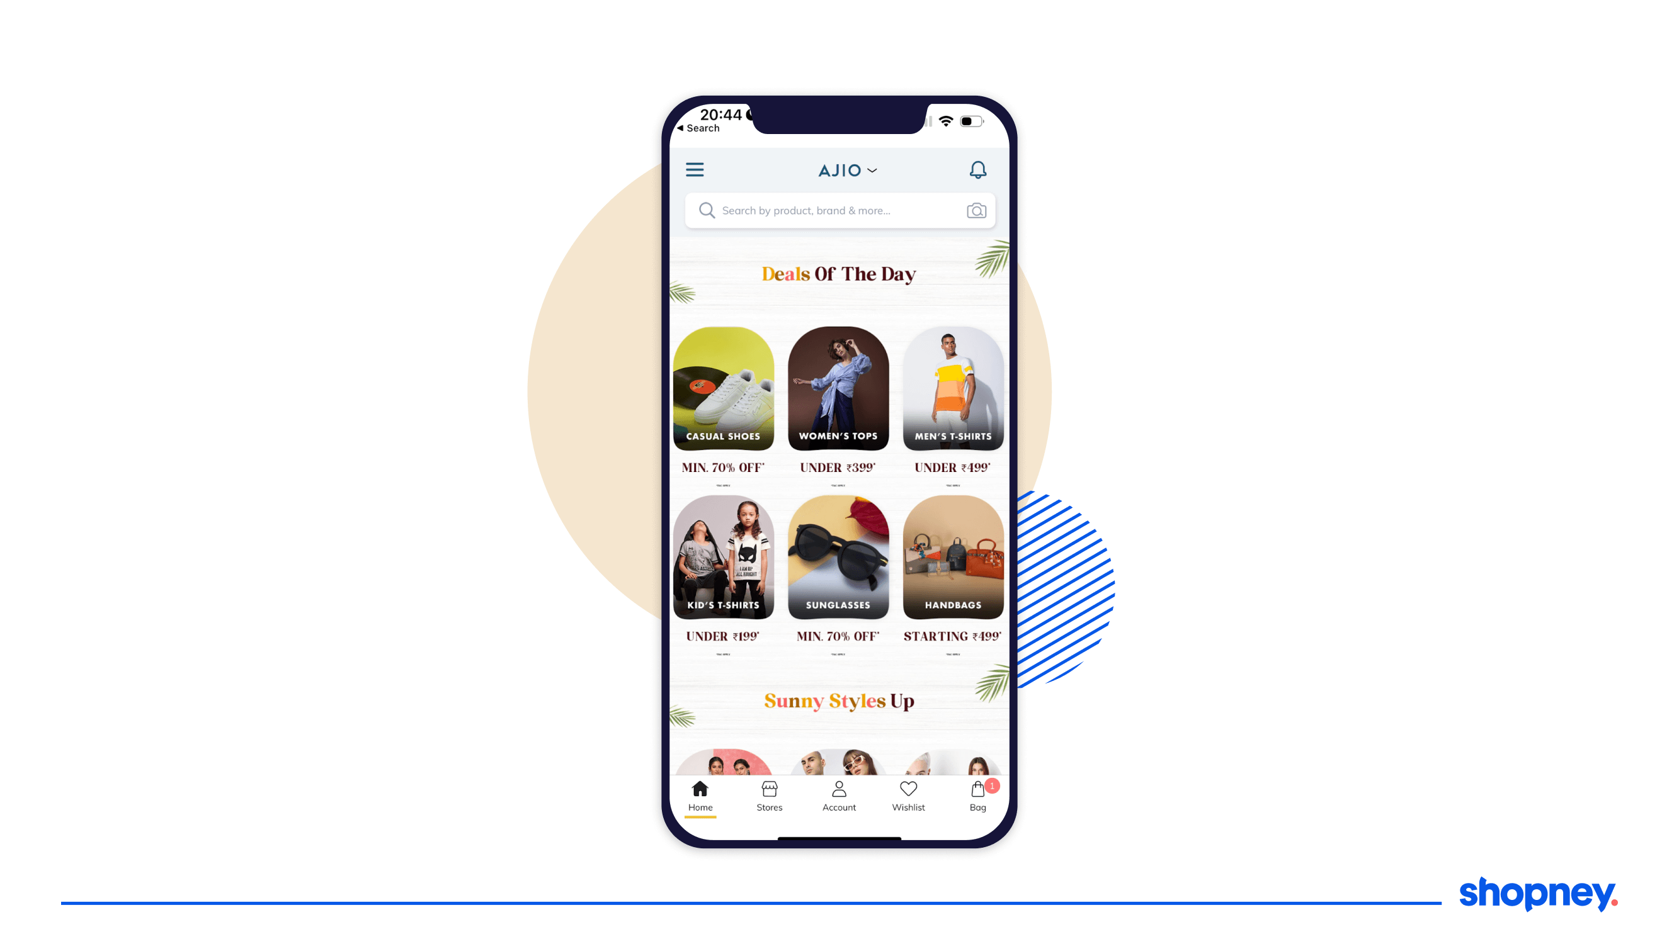Tap the Stores icon in bottom navigation
1679x944 pixels.
click(768, 795)
